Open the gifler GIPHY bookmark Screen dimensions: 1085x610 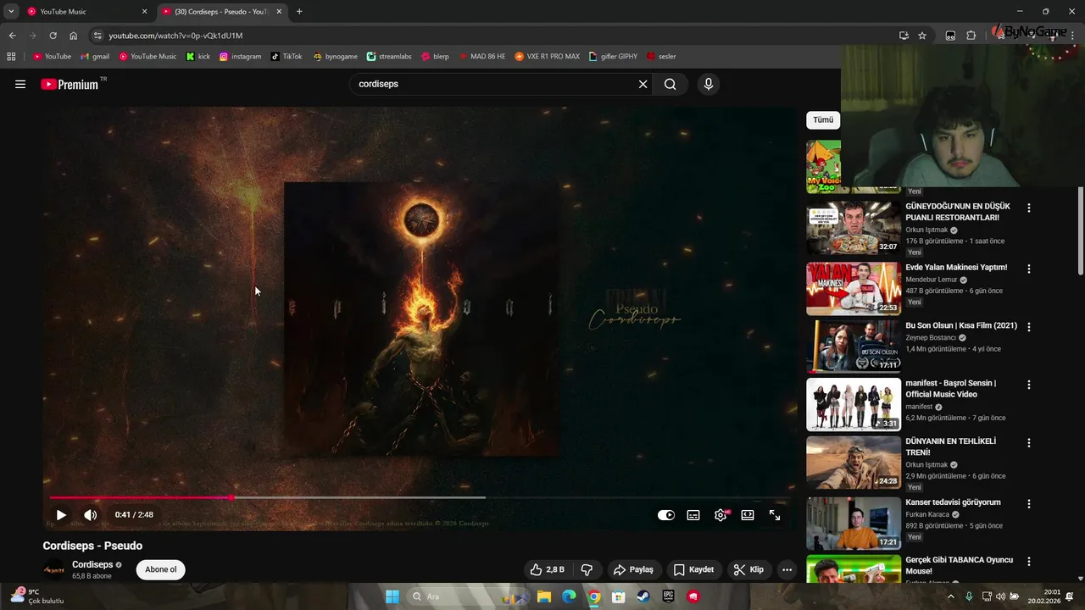tap(611, 57)
